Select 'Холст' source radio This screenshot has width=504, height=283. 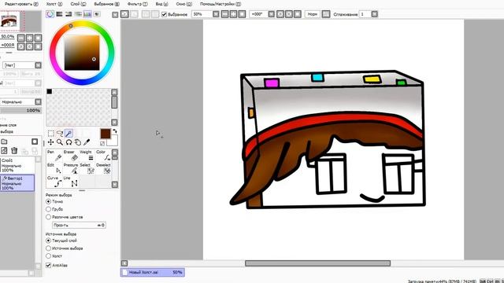[x=48, y=256]
